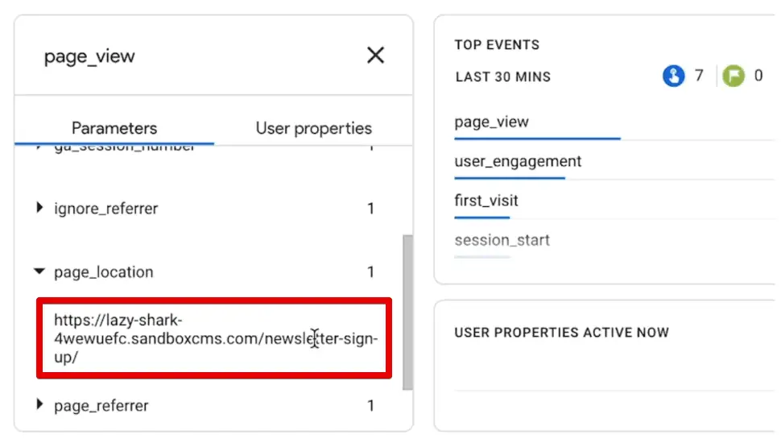Click the USER PROPERTIES ACTIVE NOW heading
The width and height of the screenshot is (781, 443).
coord(561,333)
